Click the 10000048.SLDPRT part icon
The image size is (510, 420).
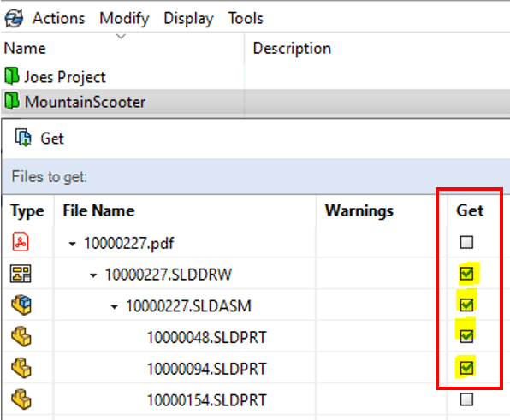click(21, 336)
